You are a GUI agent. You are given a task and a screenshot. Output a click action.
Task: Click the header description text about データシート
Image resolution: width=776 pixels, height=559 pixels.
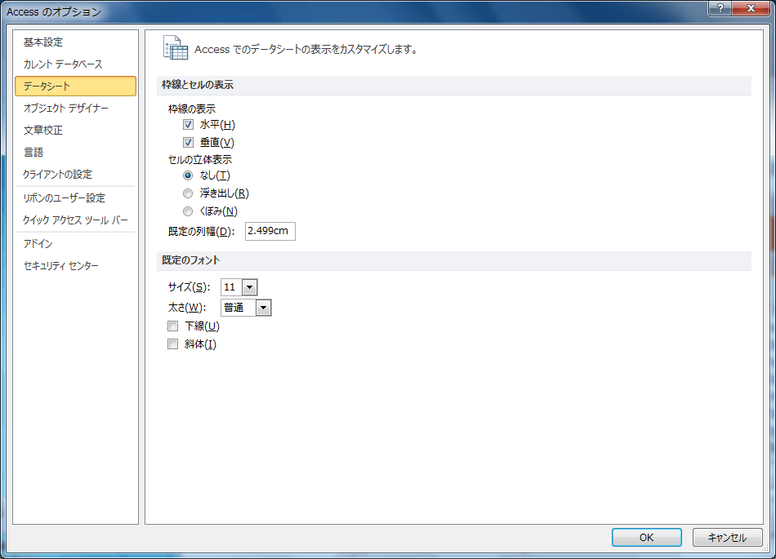coord(307,50)
